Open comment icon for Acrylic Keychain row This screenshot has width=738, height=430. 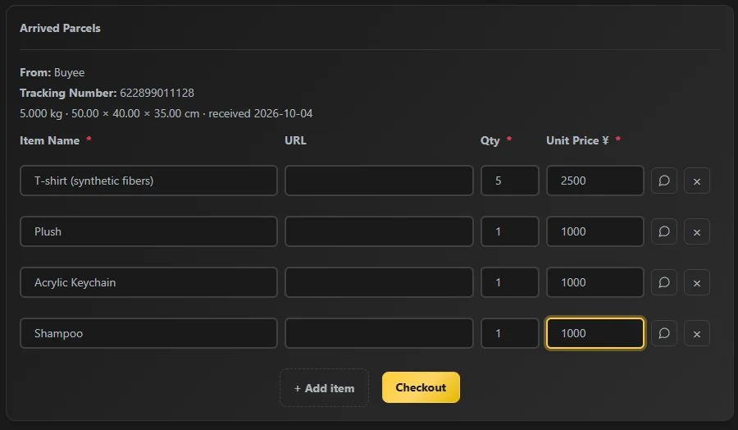tap(663, 282)
